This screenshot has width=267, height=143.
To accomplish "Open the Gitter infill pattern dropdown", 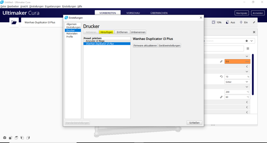I will 237,82.
